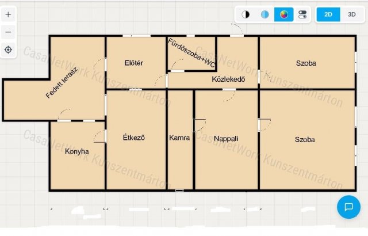The height and width of the screenshot is (236, 368).
Task: Zoom in with the plus button
Action: click(x=9, y=14)
